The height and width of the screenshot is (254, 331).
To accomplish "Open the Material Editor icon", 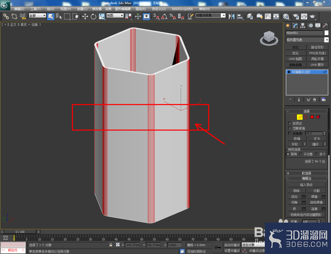I will tap(286, 16).
